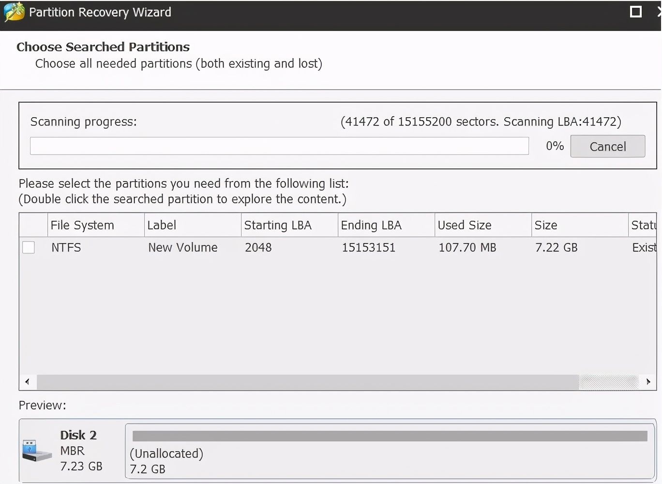This screenshot has height=484, width=662.
Task: Click the scanning progress bar
Action: pos(279,146)
